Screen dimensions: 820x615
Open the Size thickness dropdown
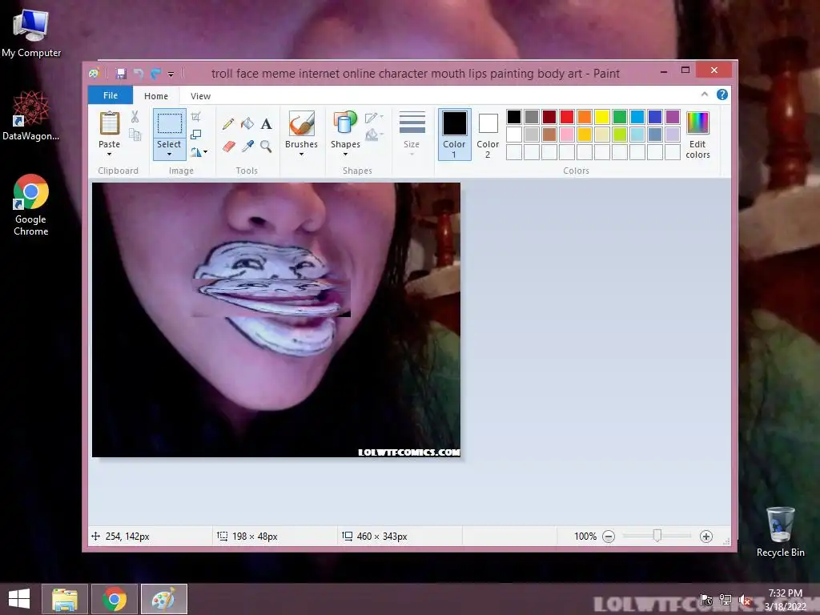tap(412, 134)
